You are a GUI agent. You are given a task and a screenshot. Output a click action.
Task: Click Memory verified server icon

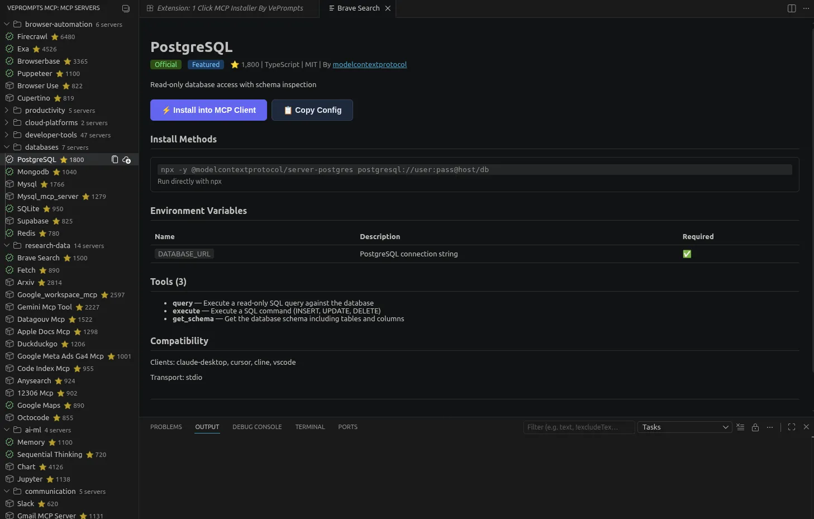(x=9, y=442)
